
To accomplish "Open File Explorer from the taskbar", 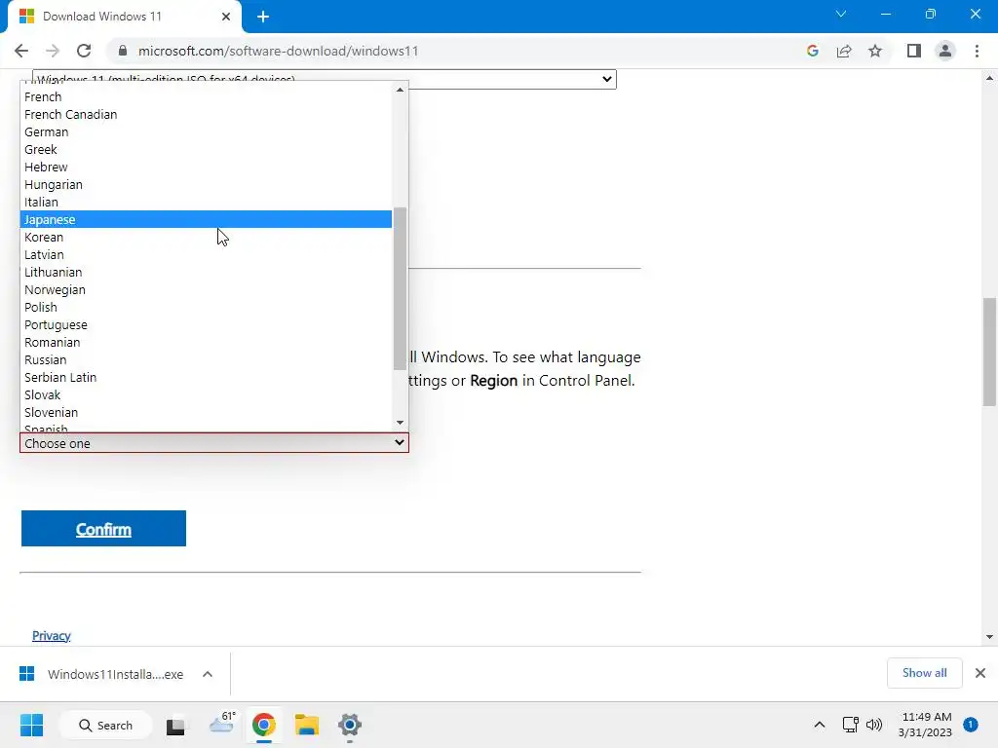I will (x=307, y=725).
